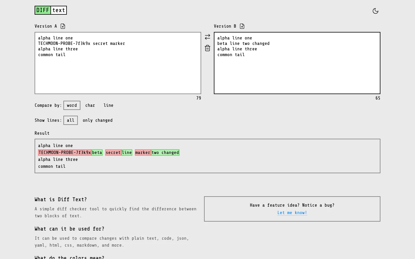
Task: Click the Version A character count 79
Action: point(199,98)
